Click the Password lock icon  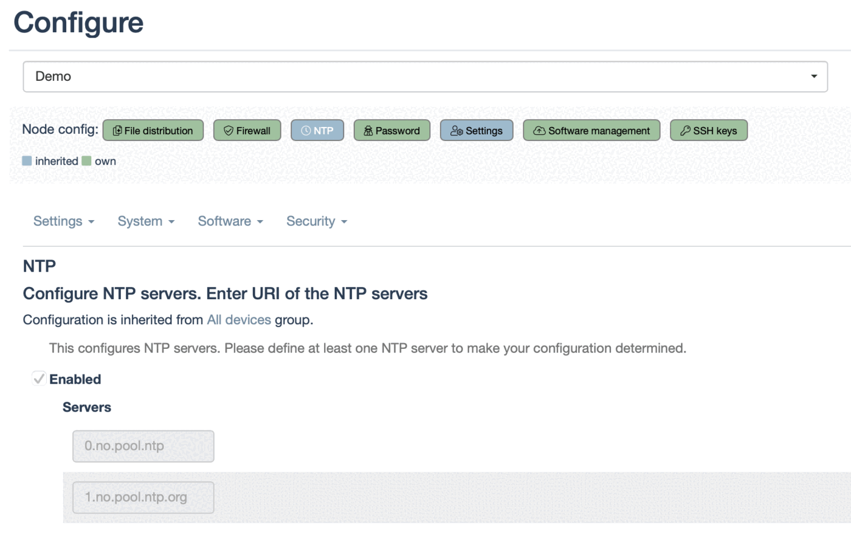click(x=368, y=131)
